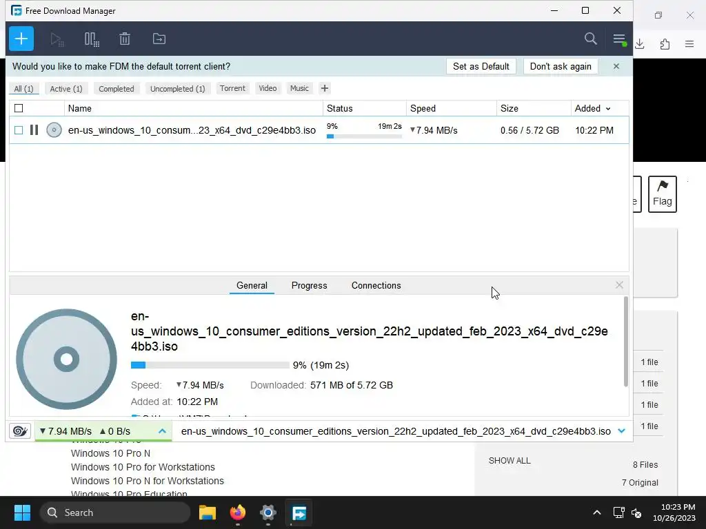Click the taskbar Search box
The width and height of the screenshot is (706, 529).
tap(115, 512)
